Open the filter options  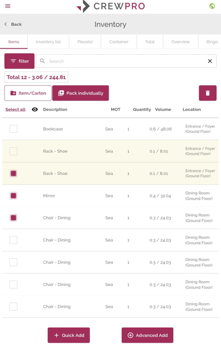coord(19,61)
